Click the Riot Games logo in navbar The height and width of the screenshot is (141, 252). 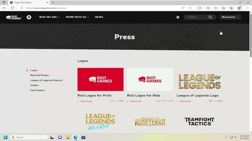click(x=14, y=17)
